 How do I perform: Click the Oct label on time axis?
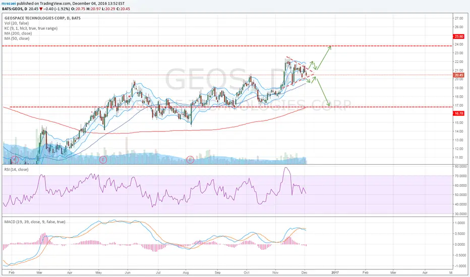[x=247, y=273]
